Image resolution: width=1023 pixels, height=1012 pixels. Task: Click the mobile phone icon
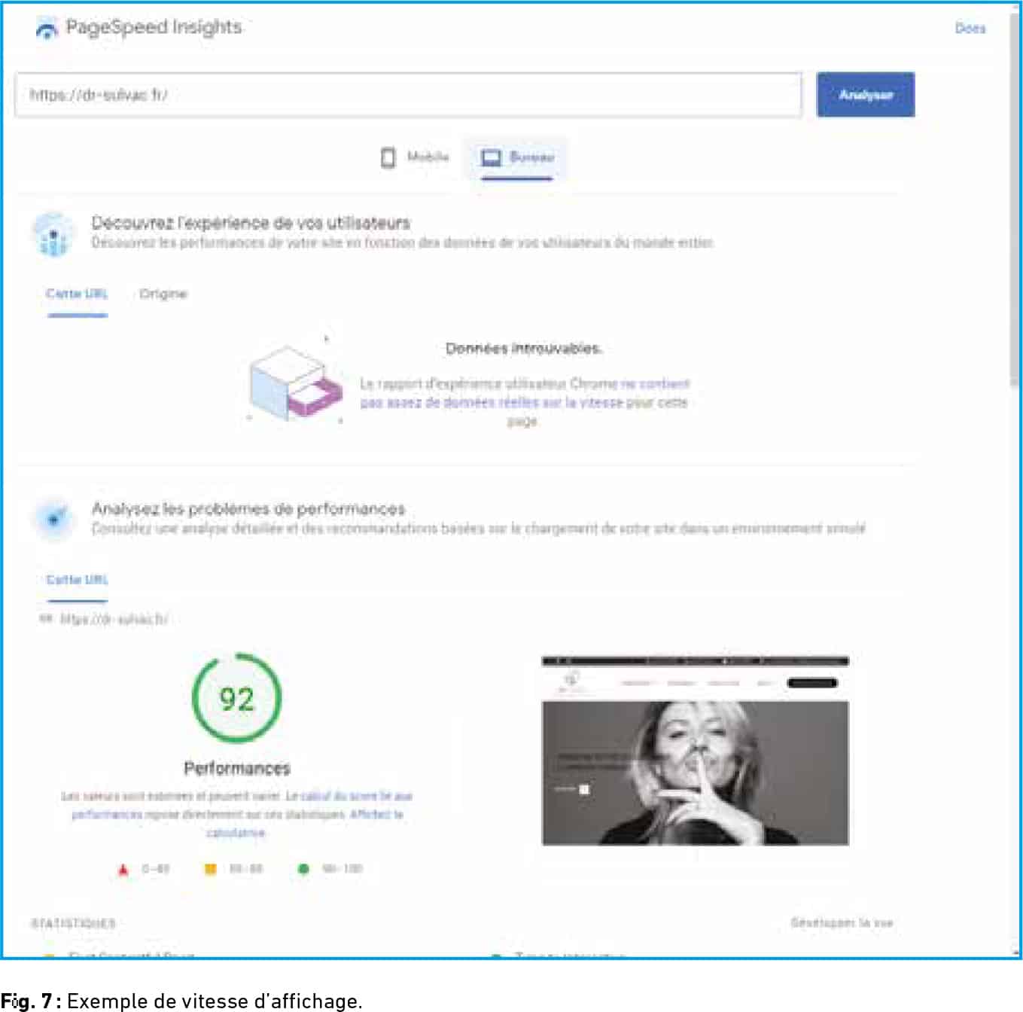[x=388, y=157]
